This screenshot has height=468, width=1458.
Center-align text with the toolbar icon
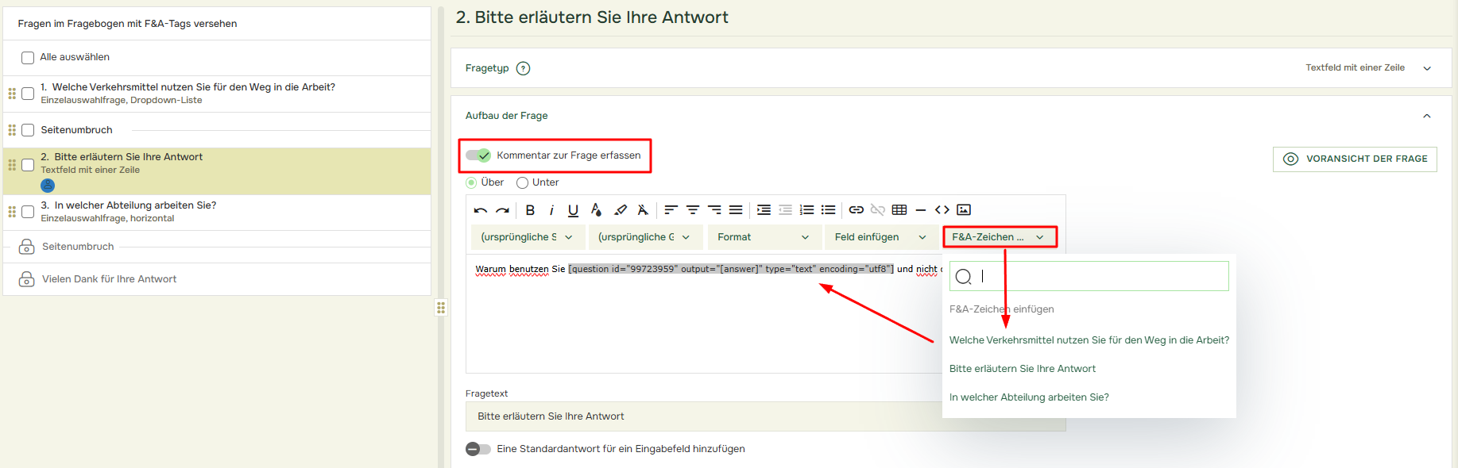[693, 210]
